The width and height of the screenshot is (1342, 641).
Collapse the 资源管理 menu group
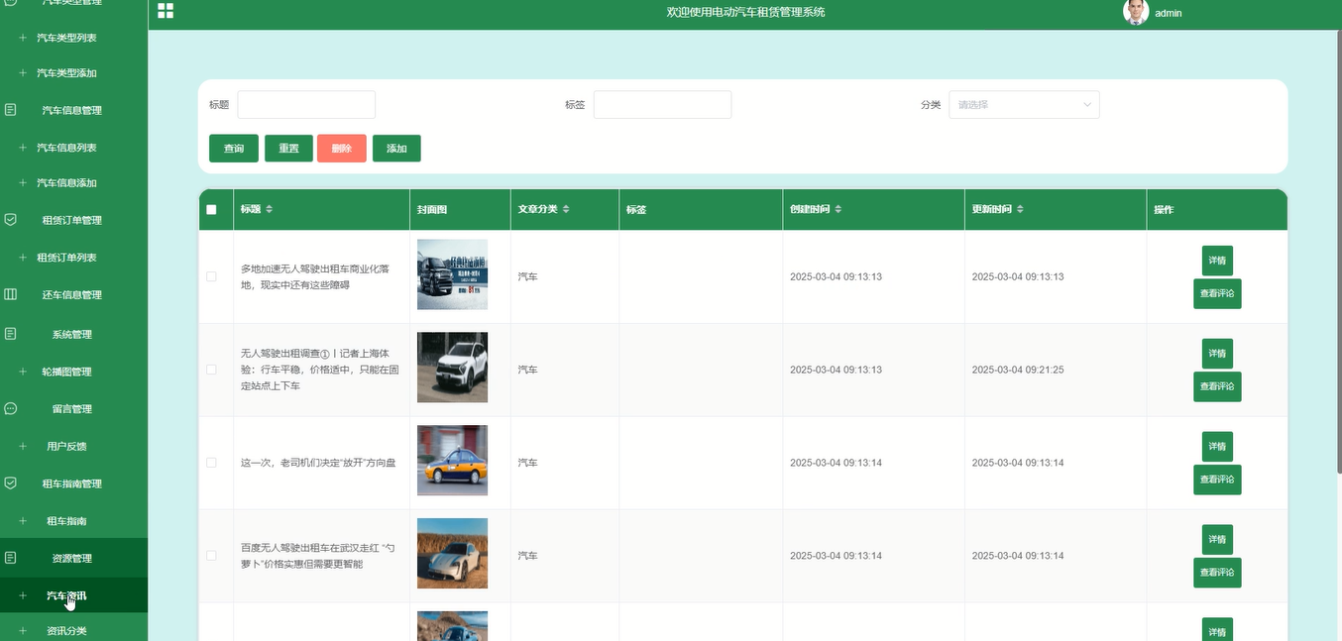point(71,558)
